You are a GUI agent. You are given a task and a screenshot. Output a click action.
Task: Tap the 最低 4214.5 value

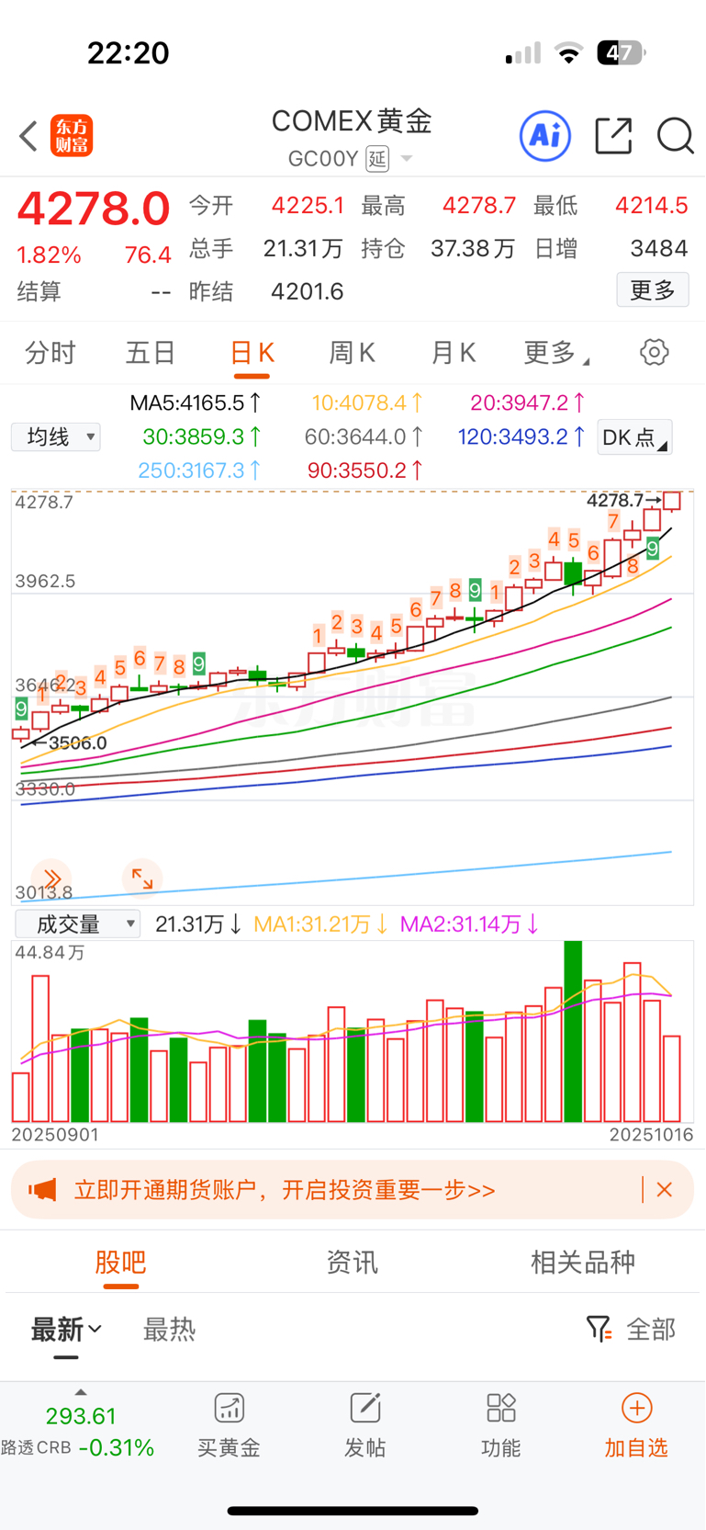[x=651, y=205]
